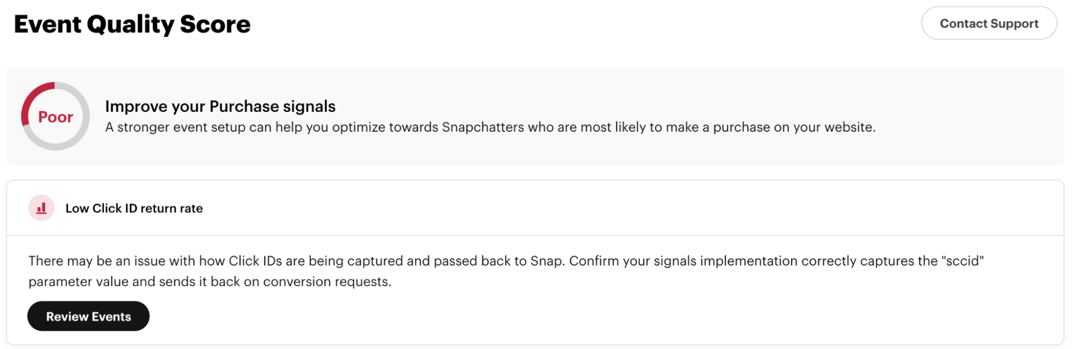
Task: Click the Contact Support button
Action: pyautogui.click(x=988, y=23)
